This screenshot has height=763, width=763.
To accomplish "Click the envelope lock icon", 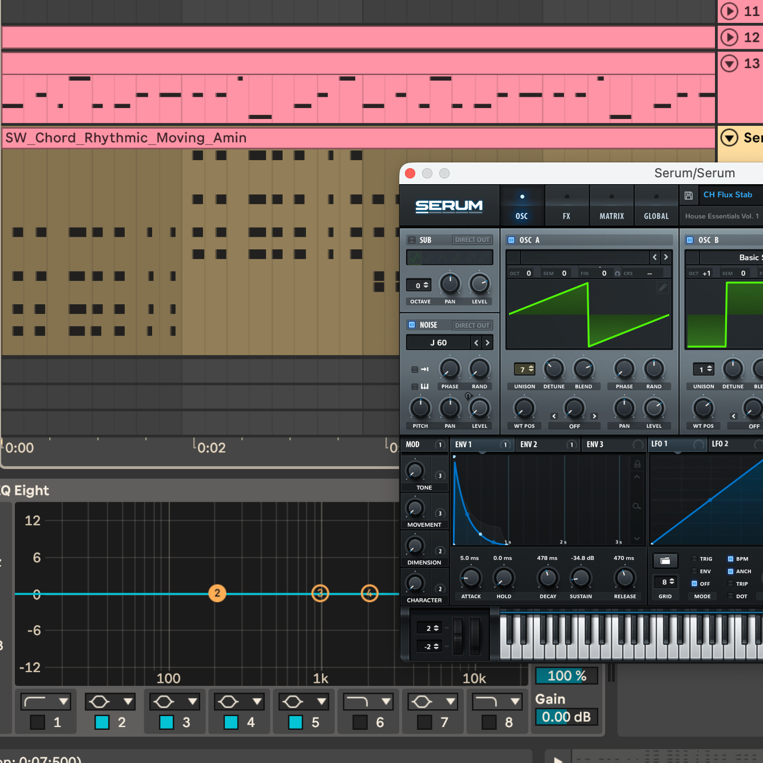I will (x=637, y=463).
